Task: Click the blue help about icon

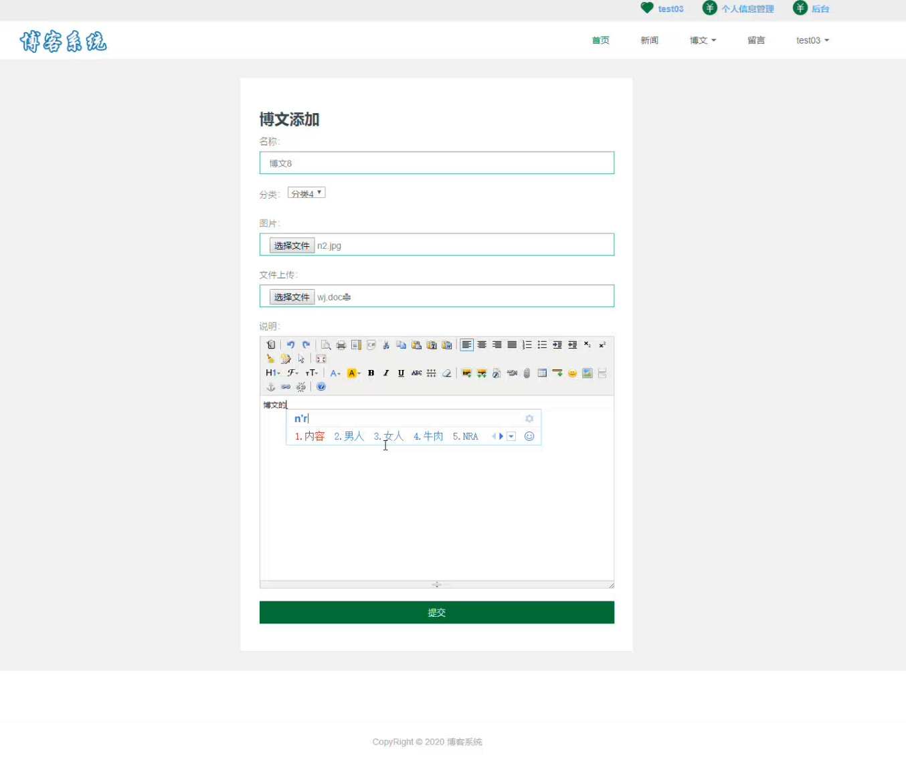Action: tap(321, 387)
